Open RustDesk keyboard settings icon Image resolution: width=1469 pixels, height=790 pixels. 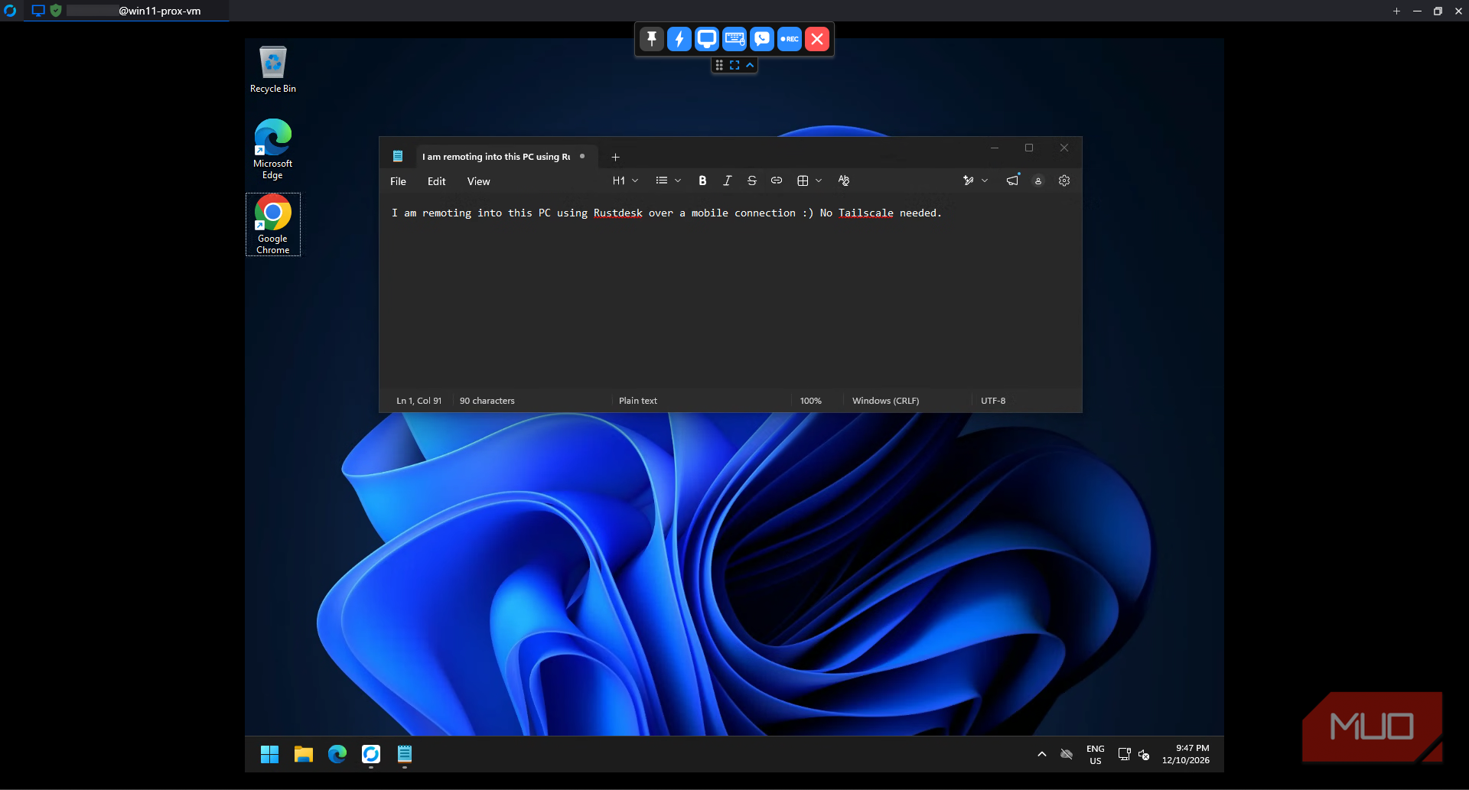click(734, 39)
